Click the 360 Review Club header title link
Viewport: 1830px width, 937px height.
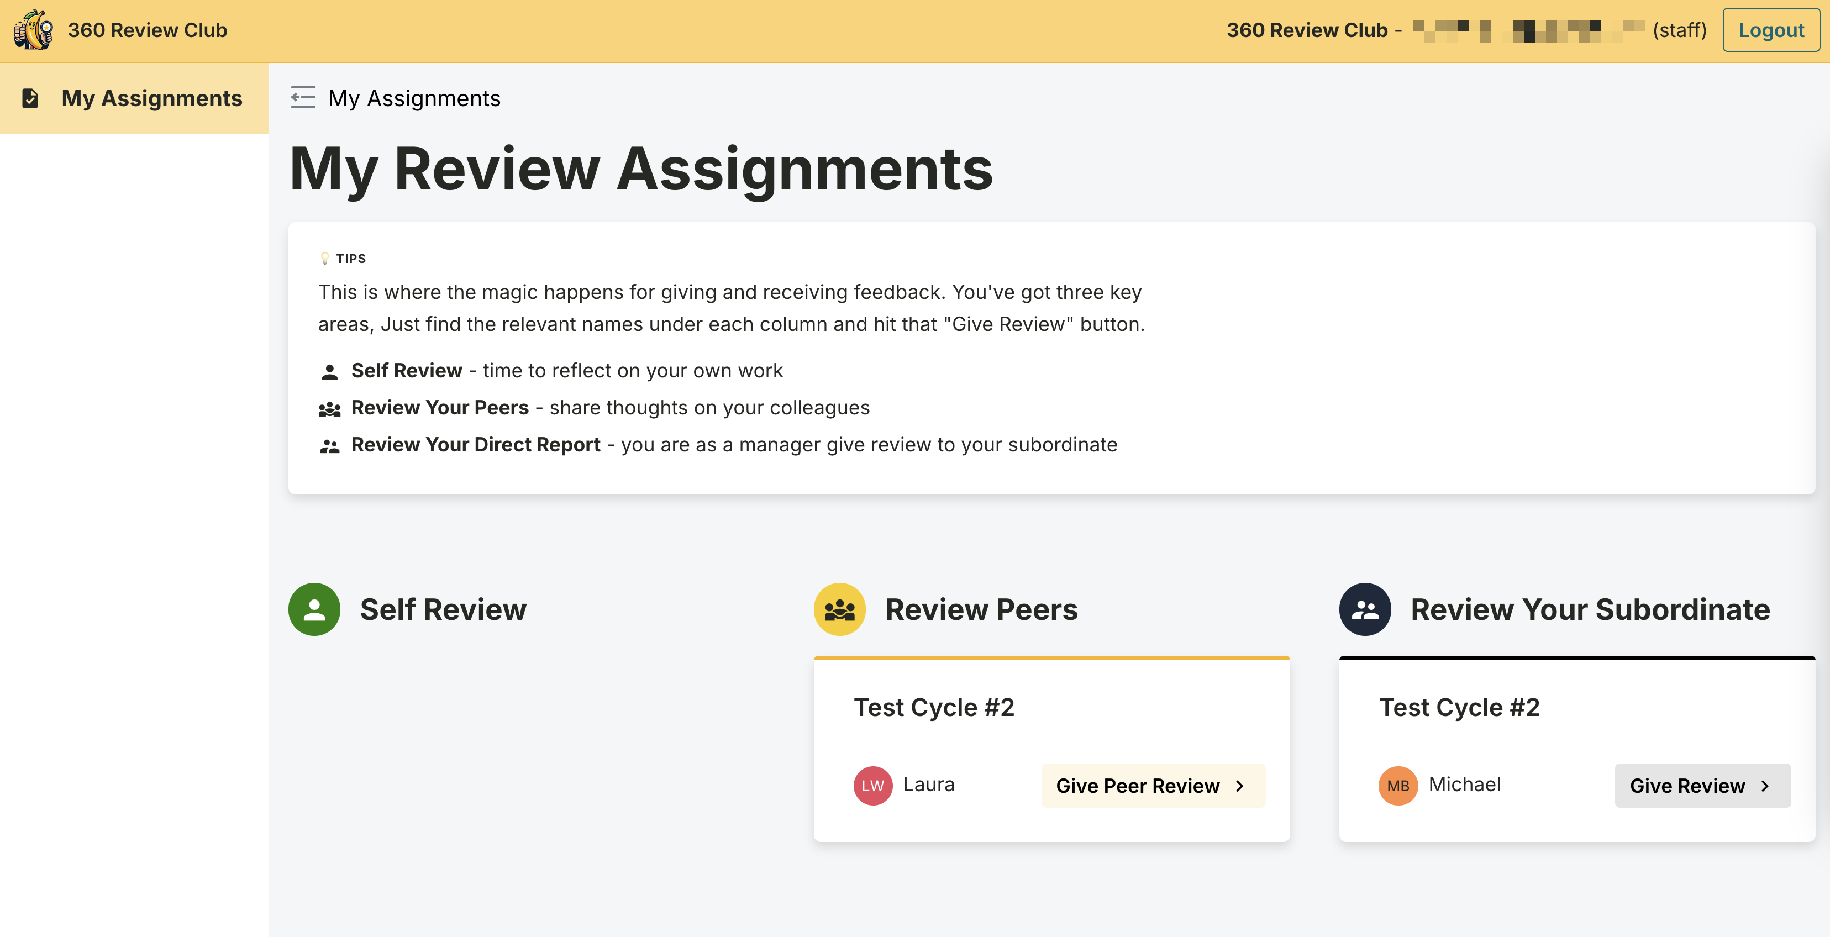147,30
